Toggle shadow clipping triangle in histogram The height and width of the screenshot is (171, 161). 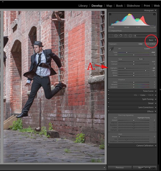pos(110,15)
